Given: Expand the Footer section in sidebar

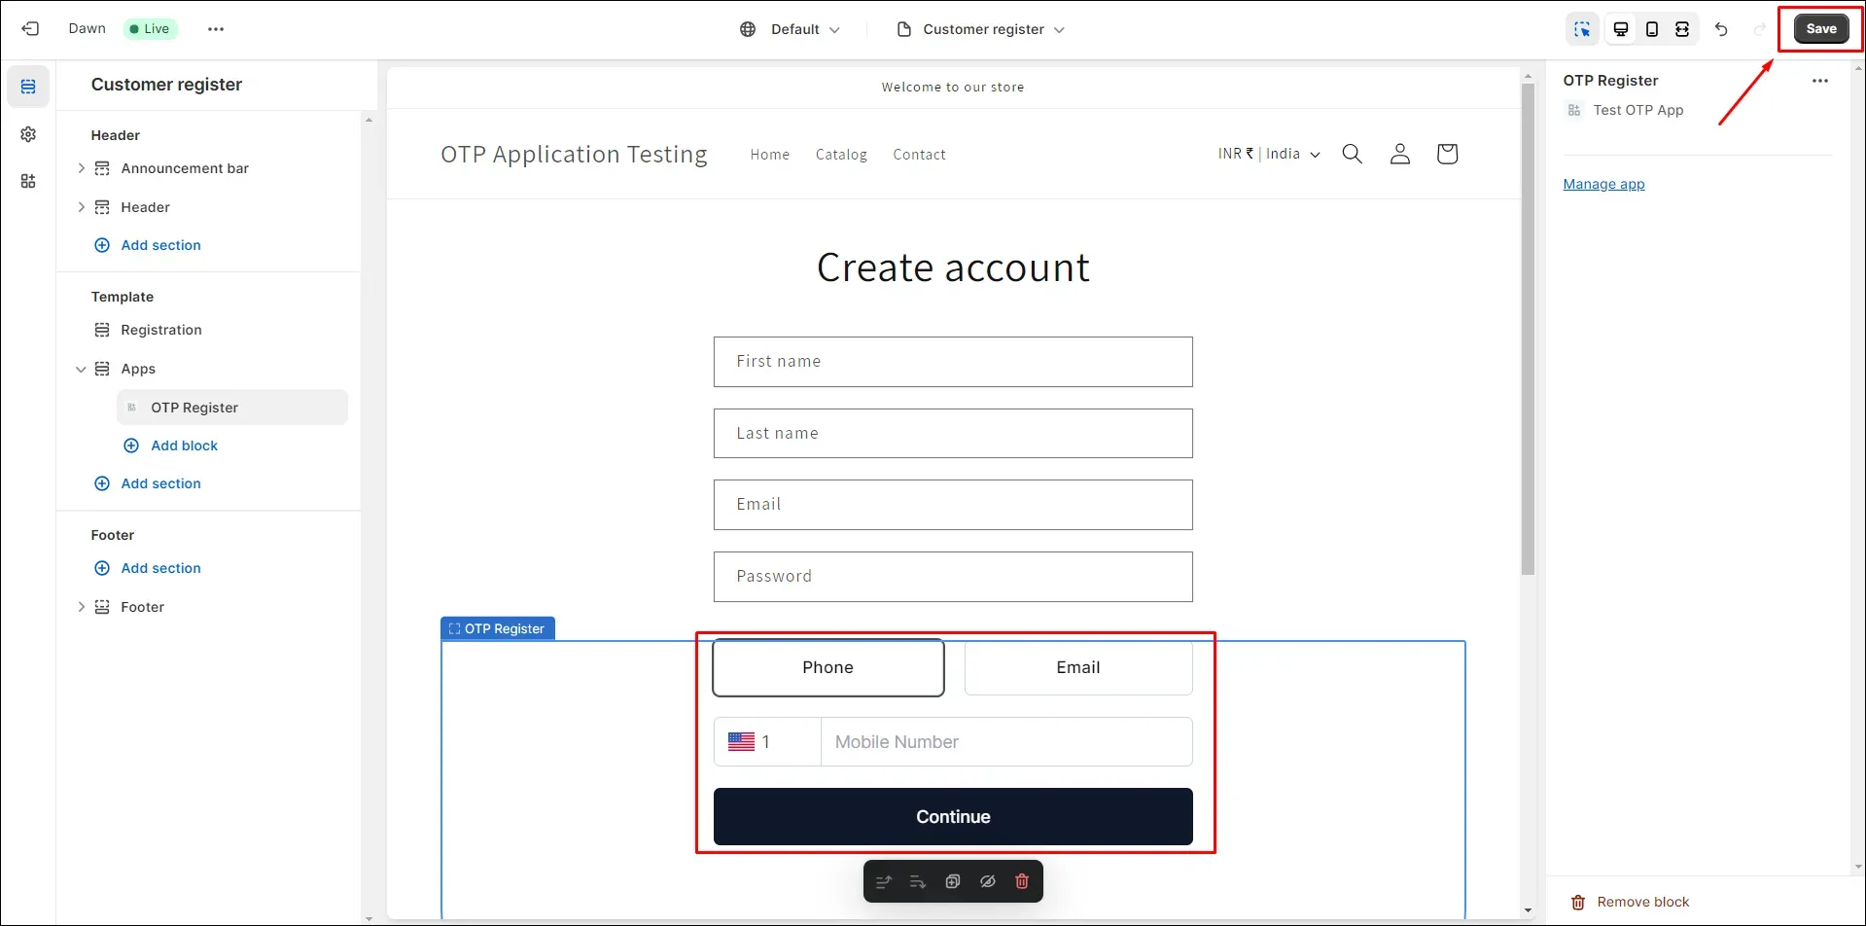Looking at the screenshot, I should coord(82,607).
